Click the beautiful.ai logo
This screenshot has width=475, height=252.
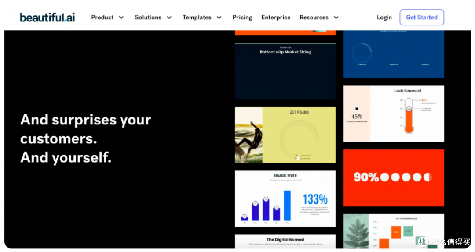[47, 18]
